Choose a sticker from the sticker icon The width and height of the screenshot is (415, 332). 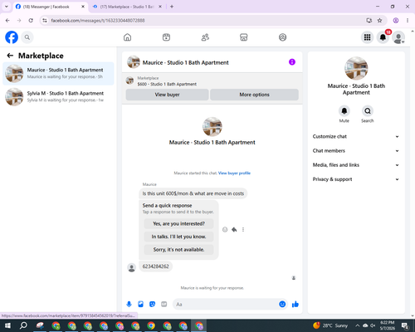click(x=152, y=305)
